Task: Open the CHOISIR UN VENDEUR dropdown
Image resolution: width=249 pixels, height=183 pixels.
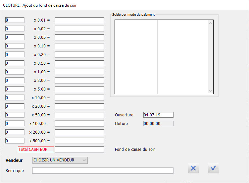Action: (x=60, y=160)
